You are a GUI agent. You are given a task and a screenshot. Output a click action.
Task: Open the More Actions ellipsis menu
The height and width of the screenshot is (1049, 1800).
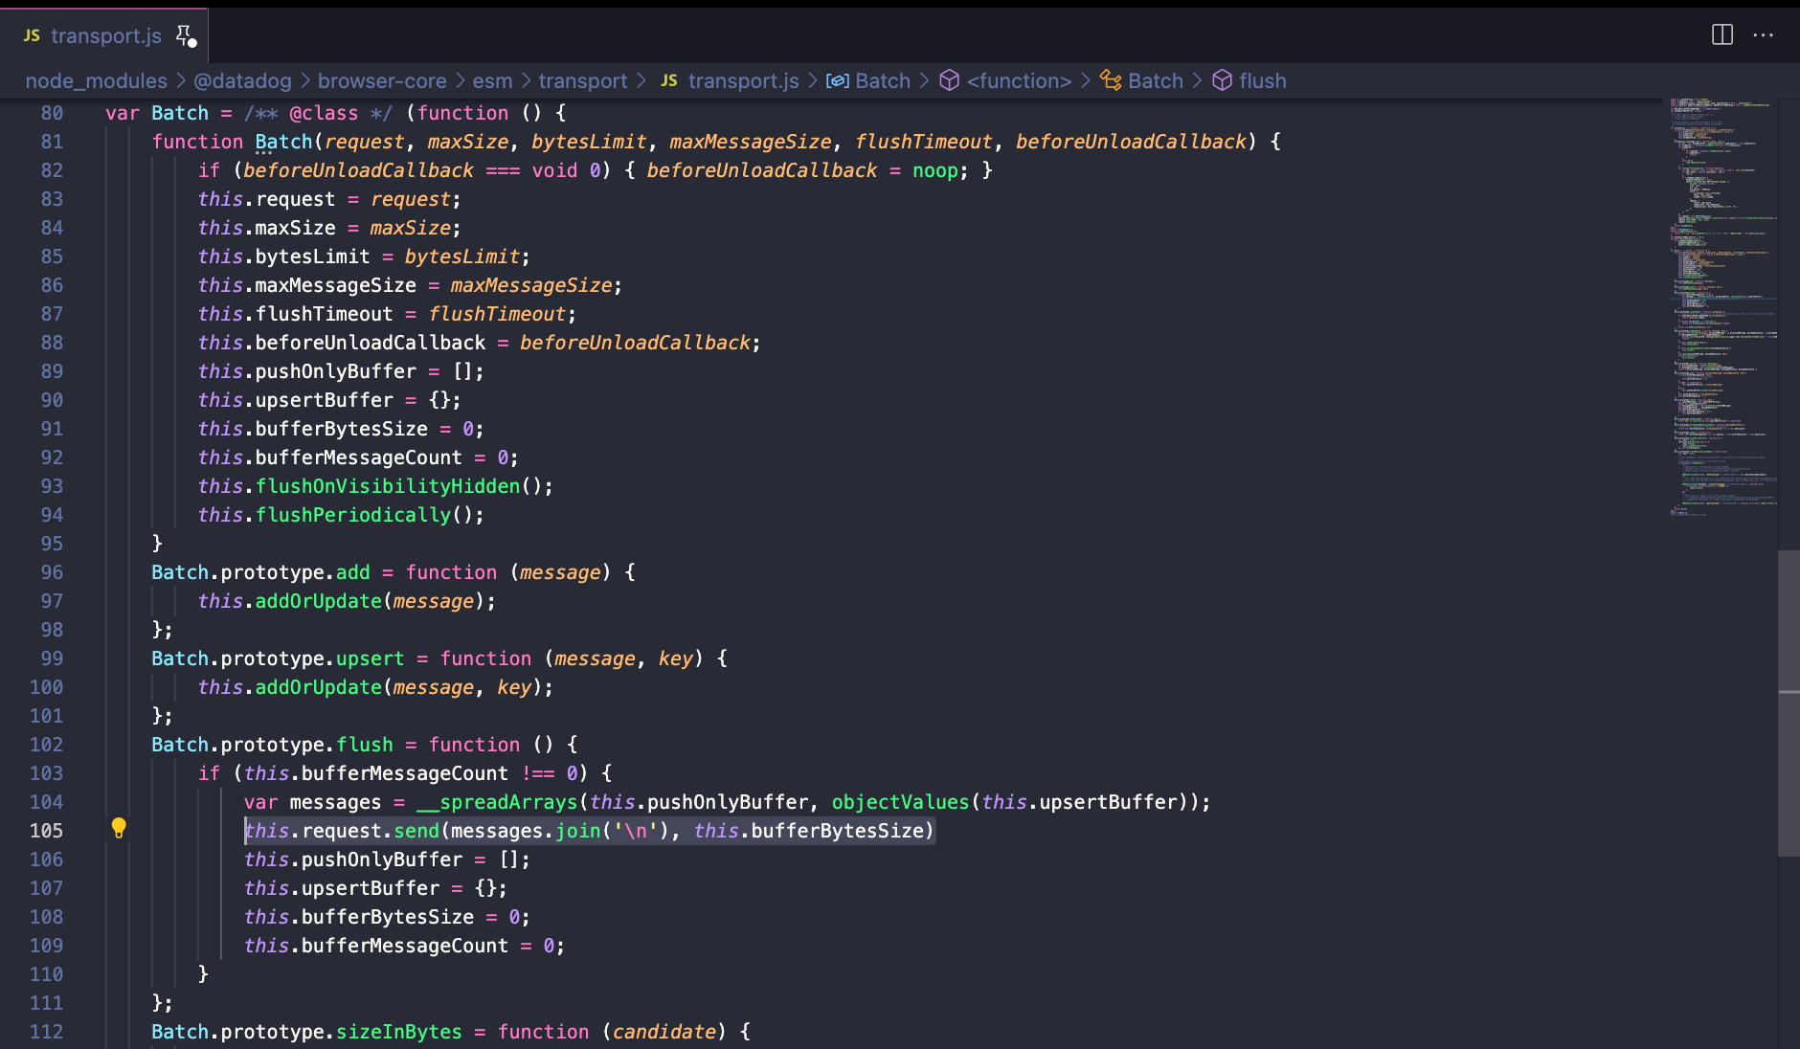click(x=1763, y=35)
